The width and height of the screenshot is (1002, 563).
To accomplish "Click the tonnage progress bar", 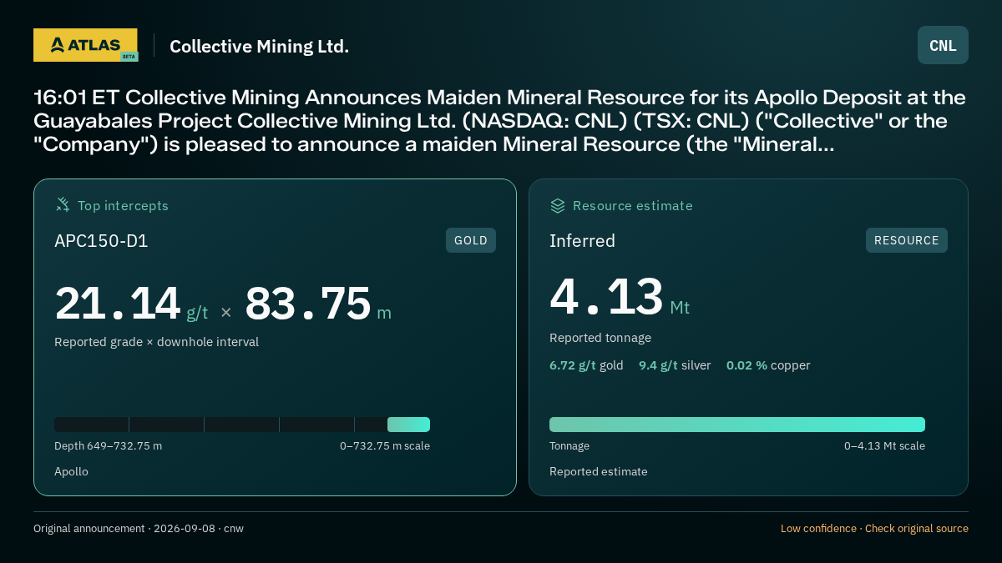I will [x=737, y=425].
